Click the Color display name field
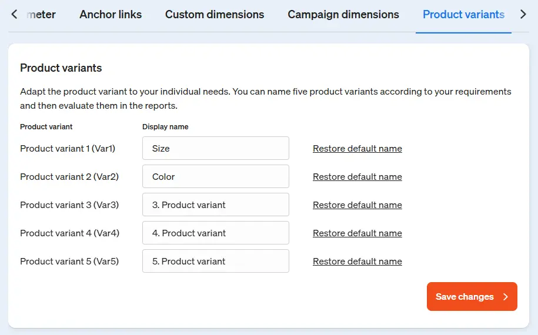 pos(216,176)
